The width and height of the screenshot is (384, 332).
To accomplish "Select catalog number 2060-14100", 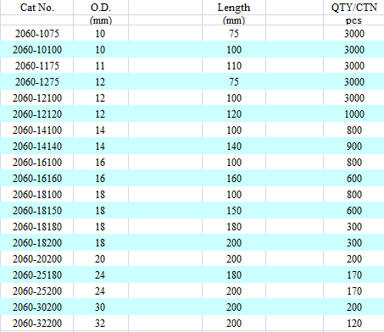I will click(37, 130).
